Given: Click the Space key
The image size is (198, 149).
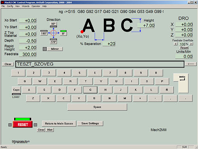Looking at the screenshot, I should pos(97,107).
